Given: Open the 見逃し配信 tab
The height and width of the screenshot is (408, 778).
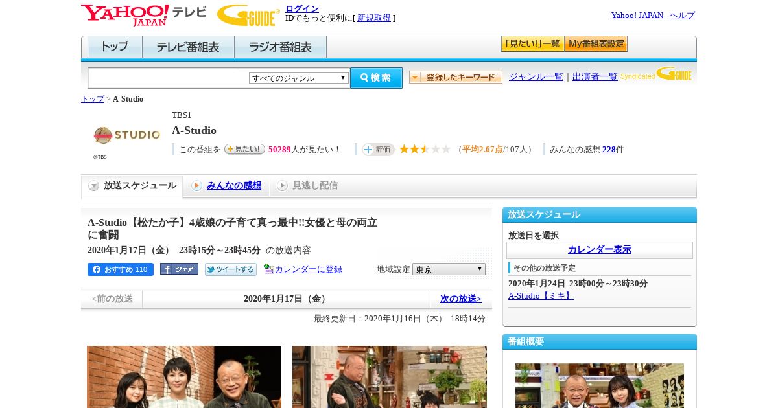Looking at the screenshot, I should coord(308,186).
